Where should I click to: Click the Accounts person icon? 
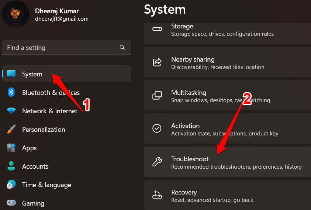[x=11, y=166]
